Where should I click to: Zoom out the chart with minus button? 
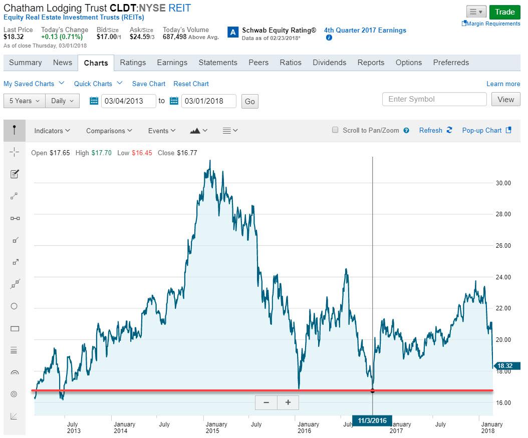(x=266, y=402)
